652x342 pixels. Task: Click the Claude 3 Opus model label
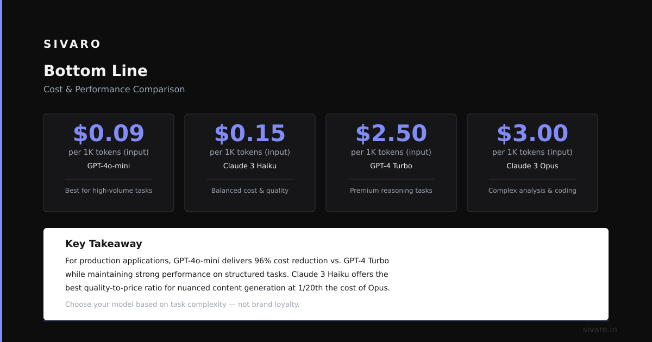pyautogui.click(x=532, y=166)
